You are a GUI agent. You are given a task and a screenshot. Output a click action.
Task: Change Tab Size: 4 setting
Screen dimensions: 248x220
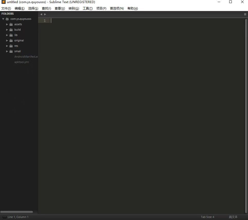pyautogui.click(x=207, y=217)
